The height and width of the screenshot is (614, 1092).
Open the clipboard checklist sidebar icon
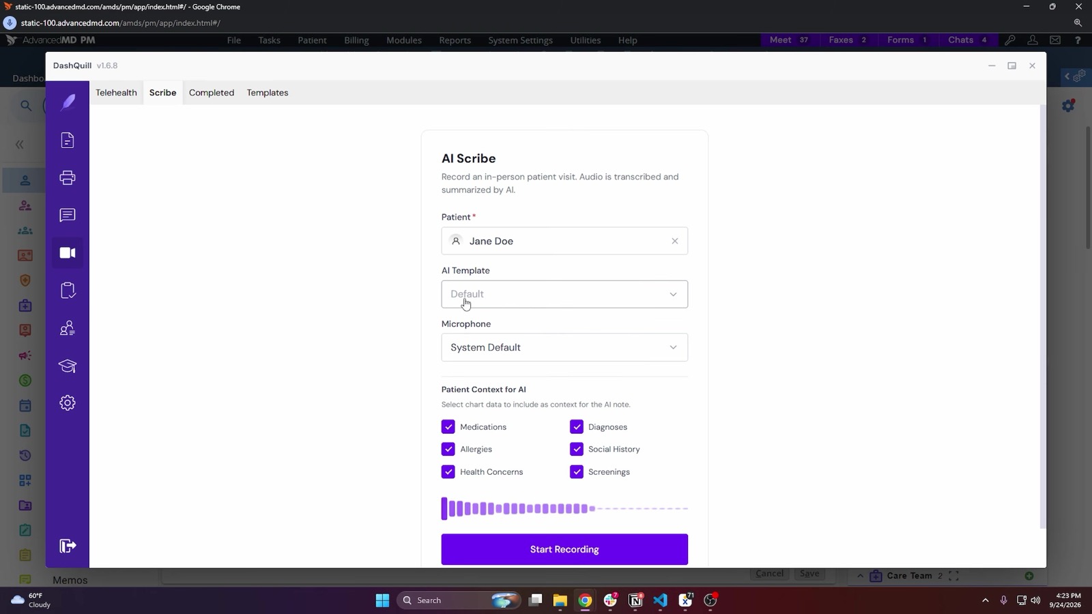pyautogui.click(x=68, y=291)
